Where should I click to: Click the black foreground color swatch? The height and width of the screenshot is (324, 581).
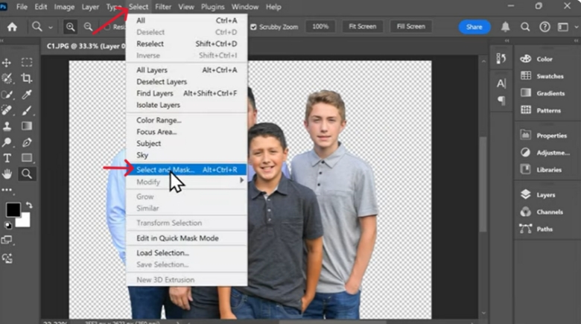pyautogui.click(x=13, y=210)
